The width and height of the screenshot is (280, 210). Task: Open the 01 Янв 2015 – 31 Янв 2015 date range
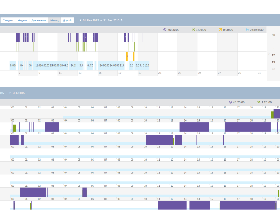click(101, 20)
